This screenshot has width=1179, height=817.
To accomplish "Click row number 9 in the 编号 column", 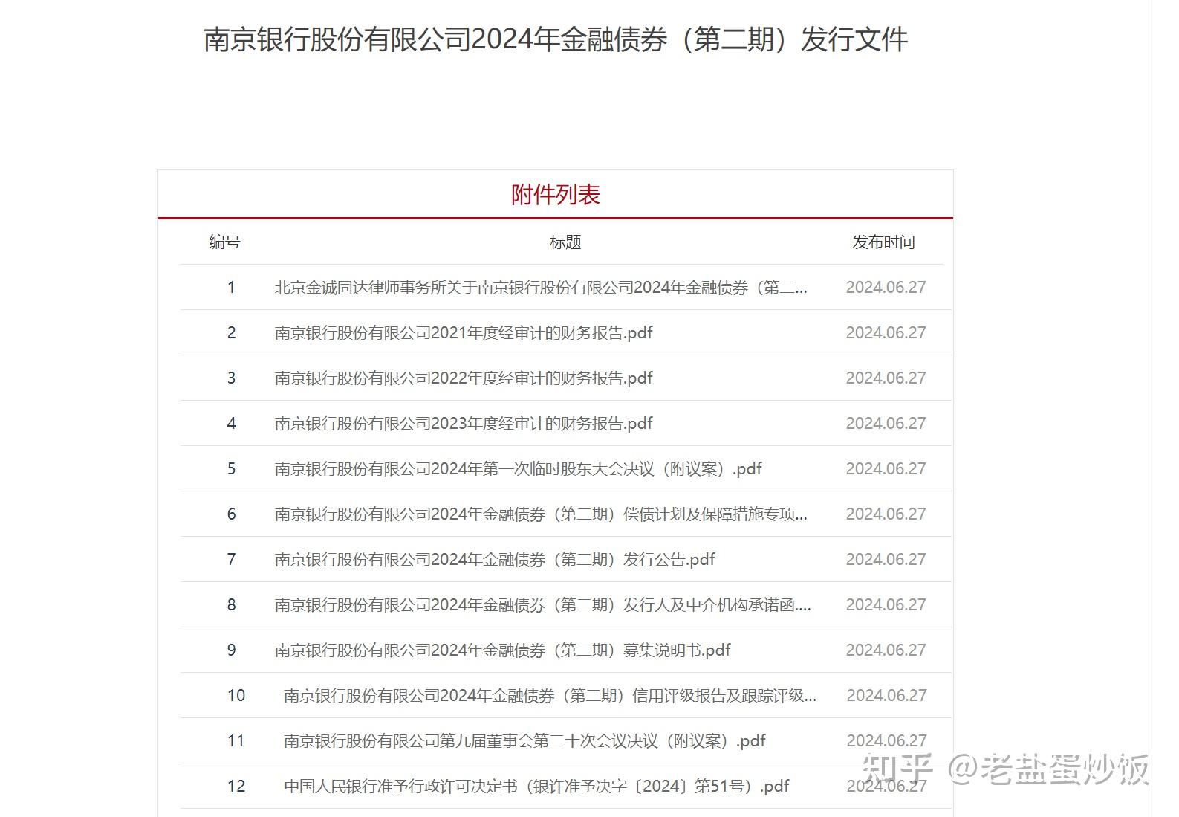I will [231, 650].
